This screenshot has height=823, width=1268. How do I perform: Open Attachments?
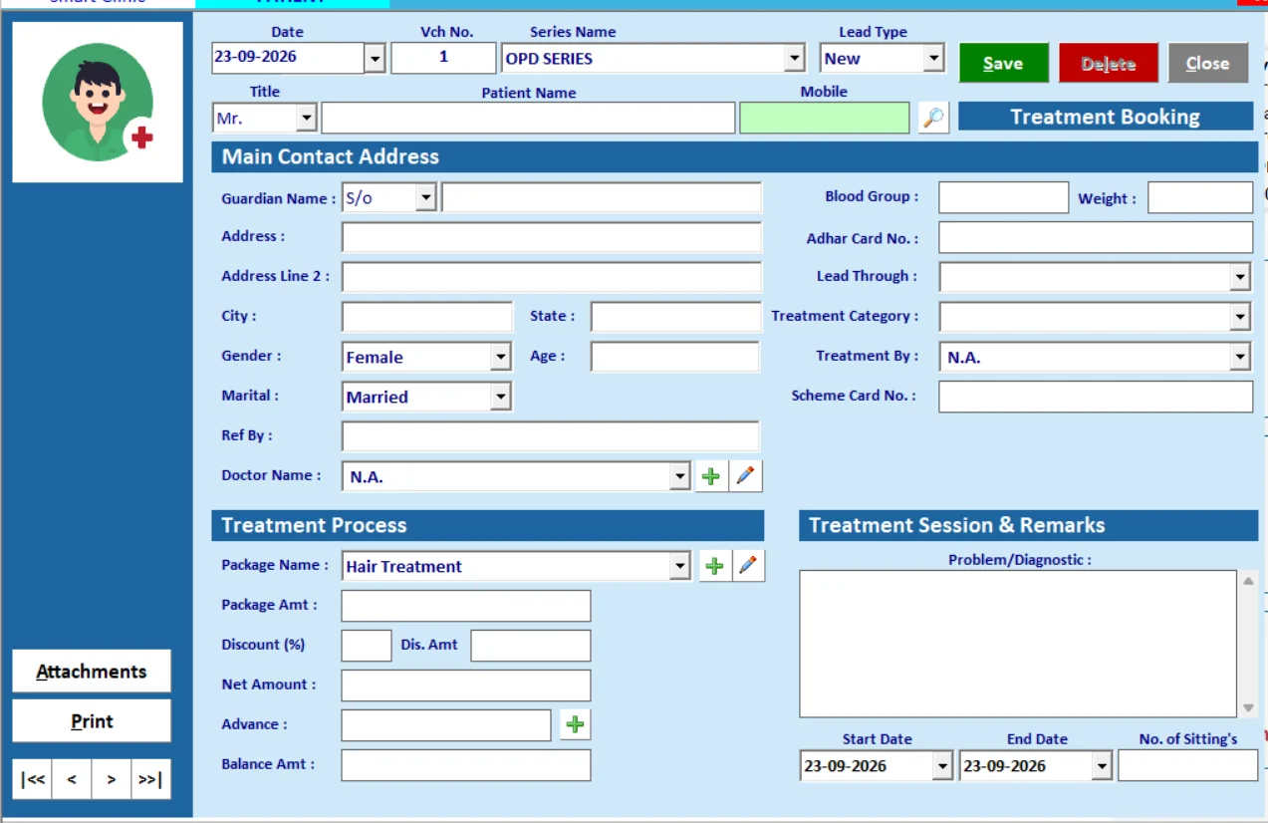92,672
